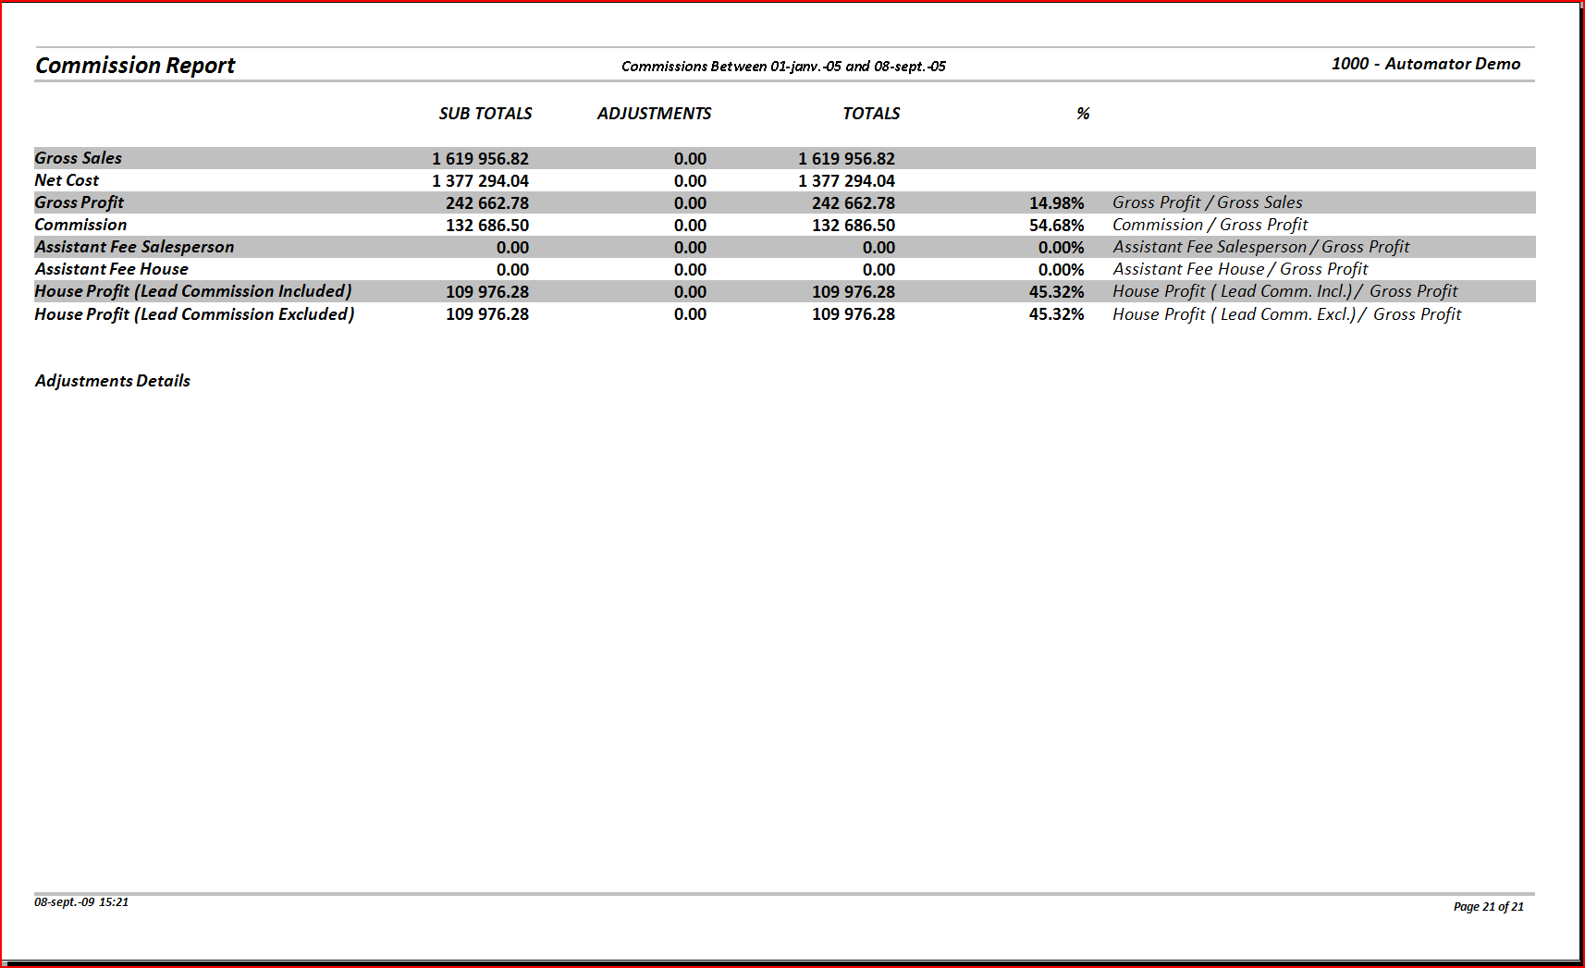Click the Net Cost row label
The width and height of the screenshot is (1585, 968).
click(67, 180)
